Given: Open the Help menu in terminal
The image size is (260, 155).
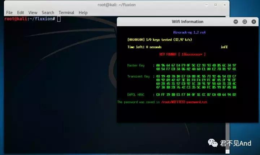Looking at the screenshot, I should [83, 13].
